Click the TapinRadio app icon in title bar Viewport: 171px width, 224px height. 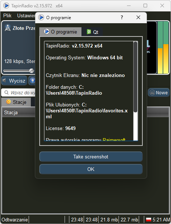coord(6,6)
